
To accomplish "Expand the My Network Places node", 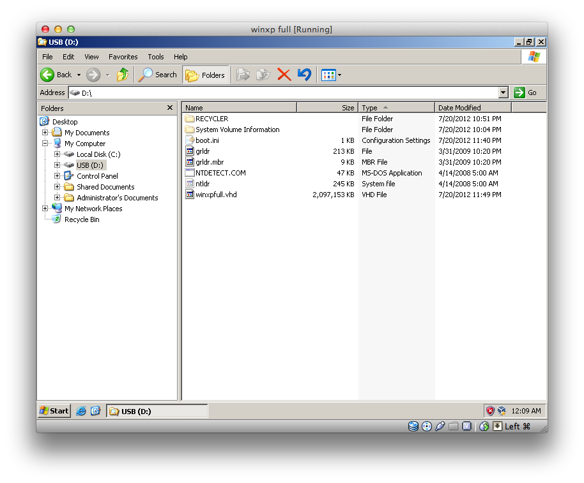I will (45, 208).
